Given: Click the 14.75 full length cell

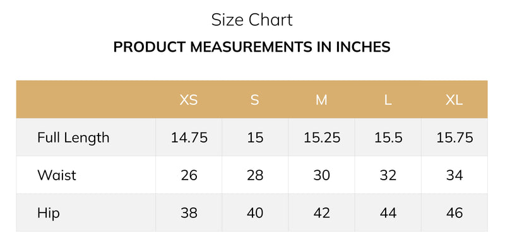Looking at the screenshot, I should click(x=189, y=137).
